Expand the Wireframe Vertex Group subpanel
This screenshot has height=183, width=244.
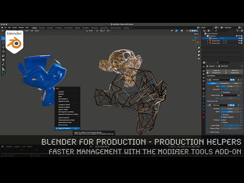[209, 132]
